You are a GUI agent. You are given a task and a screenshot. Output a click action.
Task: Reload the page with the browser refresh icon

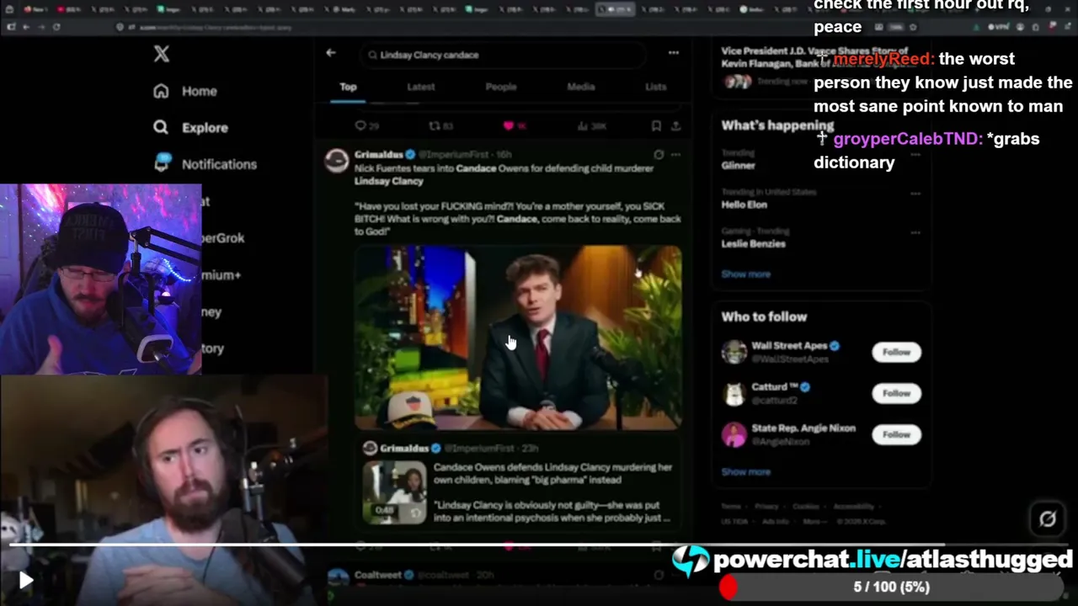56,27
